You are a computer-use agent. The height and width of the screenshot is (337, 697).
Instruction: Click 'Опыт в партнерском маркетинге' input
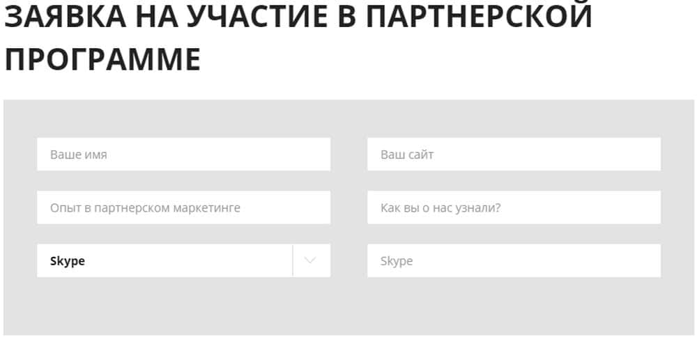pyautogui.click(x=183, y=207)
